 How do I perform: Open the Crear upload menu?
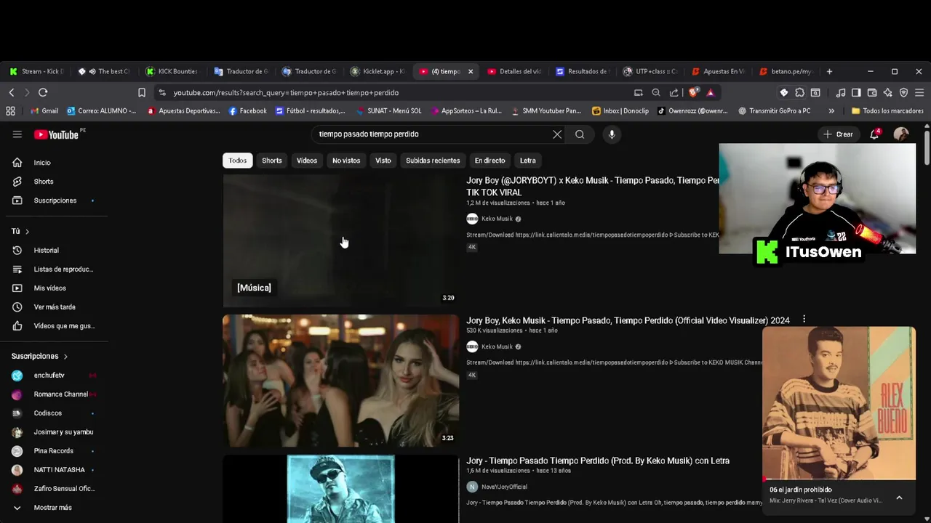coord(838,134)
